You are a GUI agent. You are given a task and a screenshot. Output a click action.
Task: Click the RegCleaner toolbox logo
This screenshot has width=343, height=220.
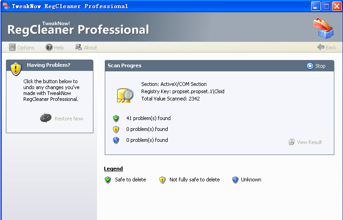[323, 28]
